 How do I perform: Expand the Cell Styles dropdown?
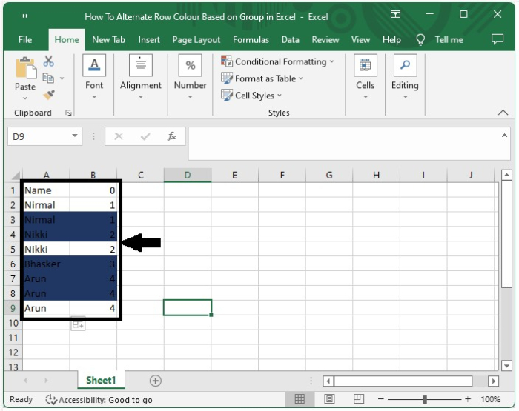tap(280, 96)
